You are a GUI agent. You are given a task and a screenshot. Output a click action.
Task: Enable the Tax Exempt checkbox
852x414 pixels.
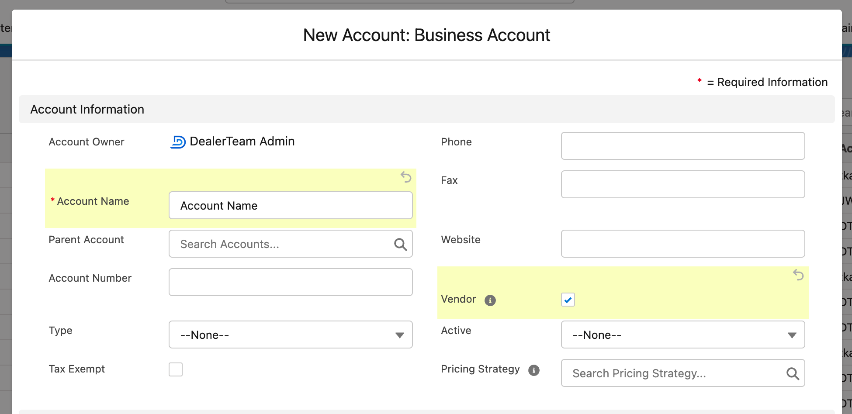[175, 369]
